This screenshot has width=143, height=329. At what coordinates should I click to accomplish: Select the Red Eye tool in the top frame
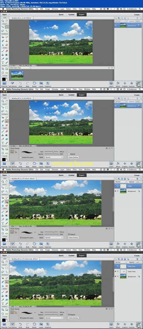click(3, 37)
